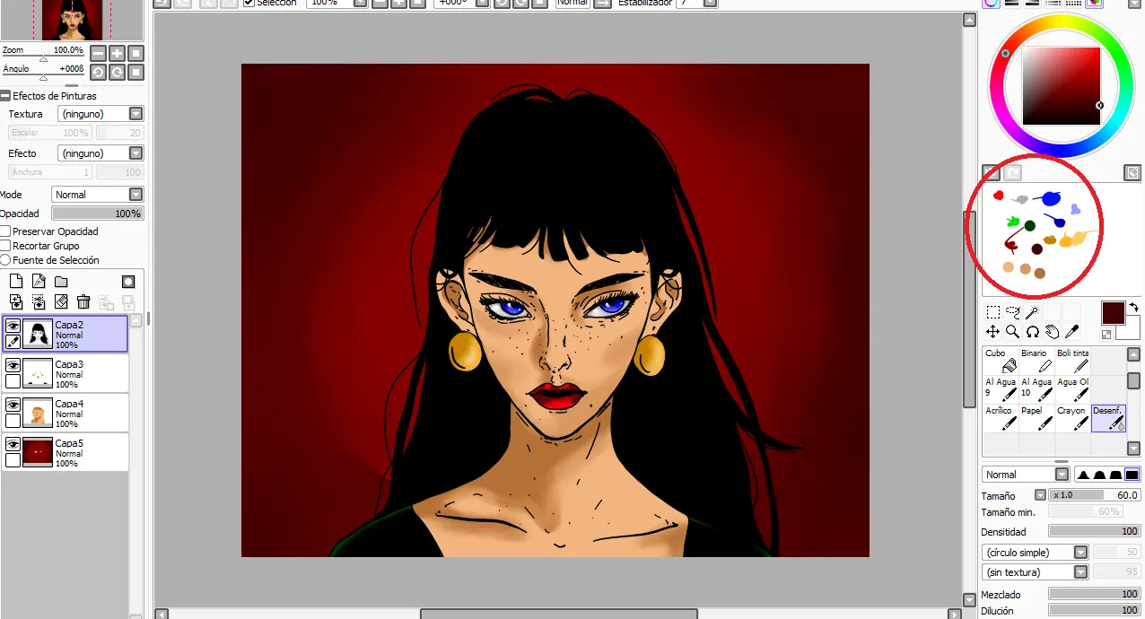Hide the Capa3 layer via eye icon
1145x619 pixels.
[13, 366]
